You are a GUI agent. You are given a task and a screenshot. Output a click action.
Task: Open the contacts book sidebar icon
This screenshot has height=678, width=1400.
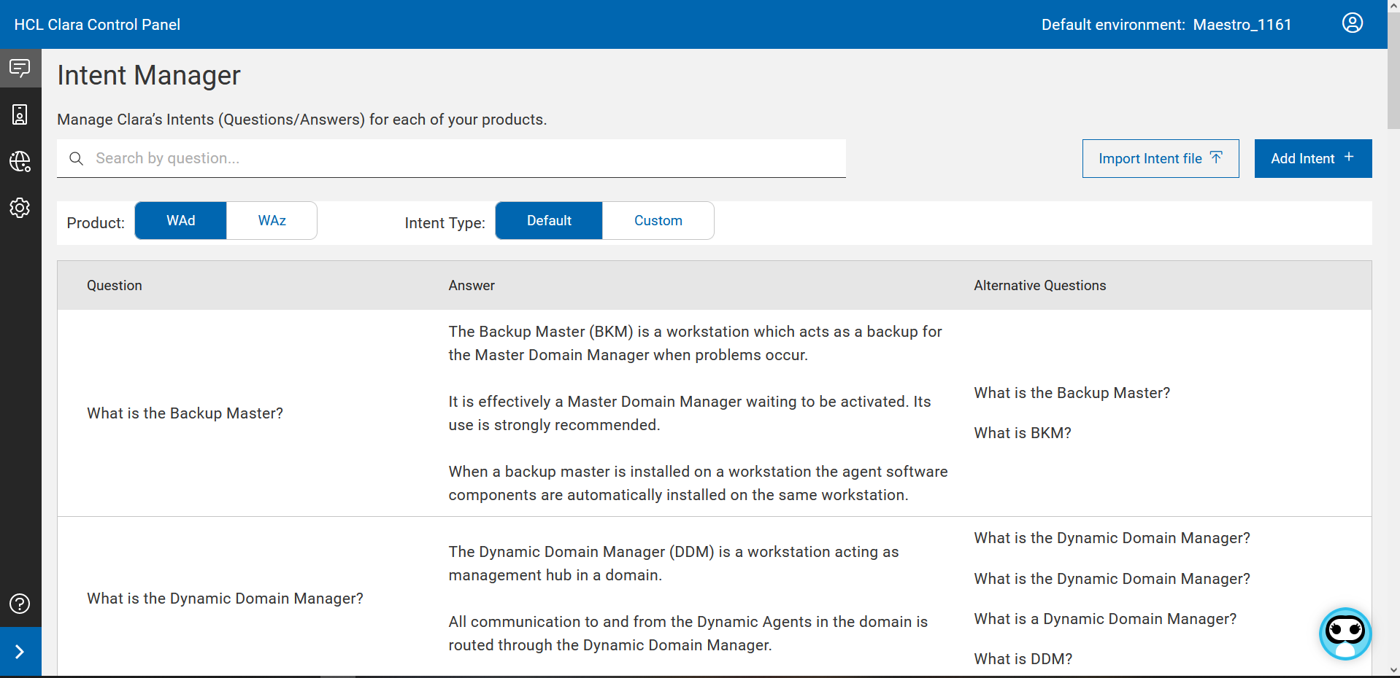[x=20, y=114]
